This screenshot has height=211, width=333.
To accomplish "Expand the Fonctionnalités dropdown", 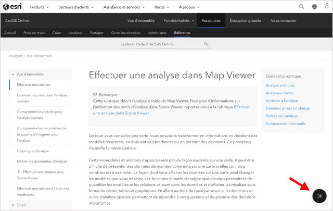I will (179, 21).
